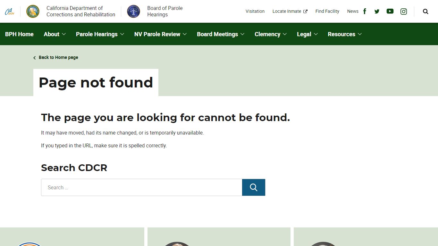Follow the News link
Screen dimensions: 438x246
353,11
